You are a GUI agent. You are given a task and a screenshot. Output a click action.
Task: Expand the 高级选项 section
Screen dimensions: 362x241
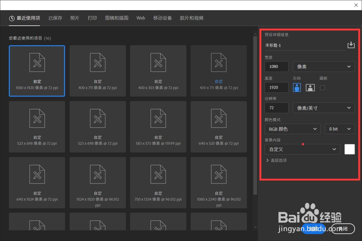point(276,160)
